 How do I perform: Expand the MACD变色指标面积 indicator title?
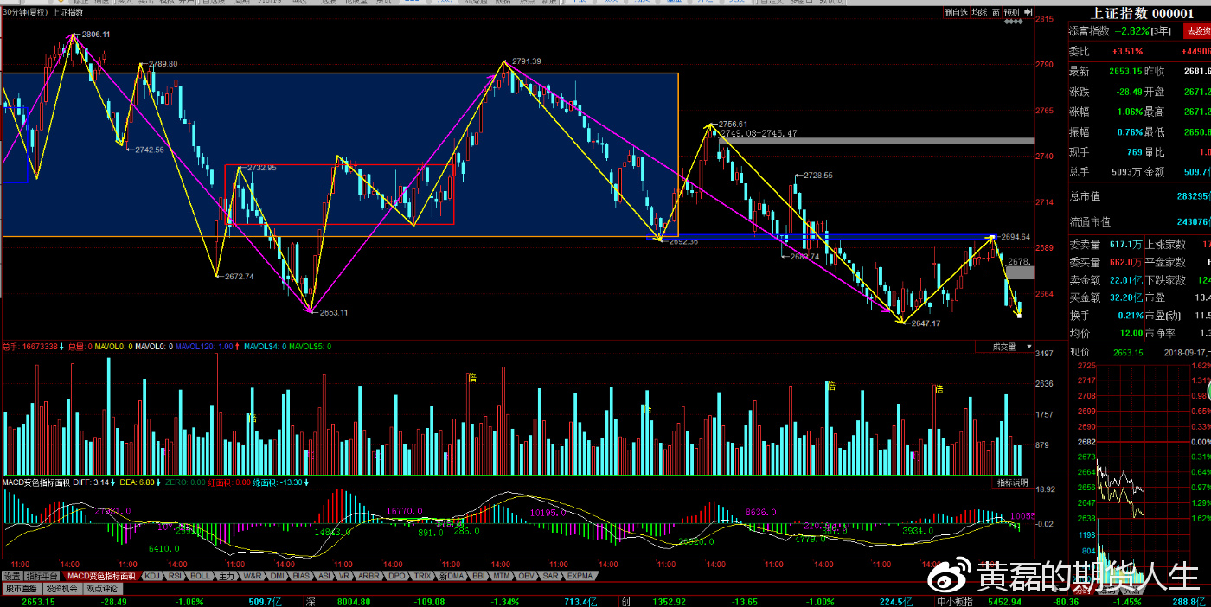(43, 482)
